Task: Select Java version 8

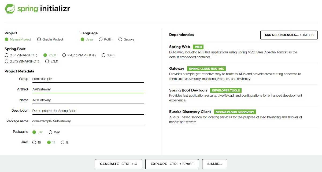Action: pyautogui.click(x=65, y=142)
